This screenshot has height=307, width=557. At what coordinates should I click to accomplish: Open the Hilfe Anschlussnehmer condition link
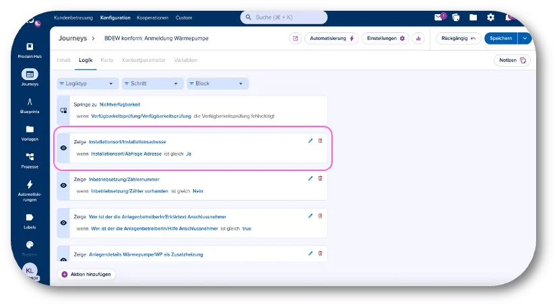coord(154,228)
